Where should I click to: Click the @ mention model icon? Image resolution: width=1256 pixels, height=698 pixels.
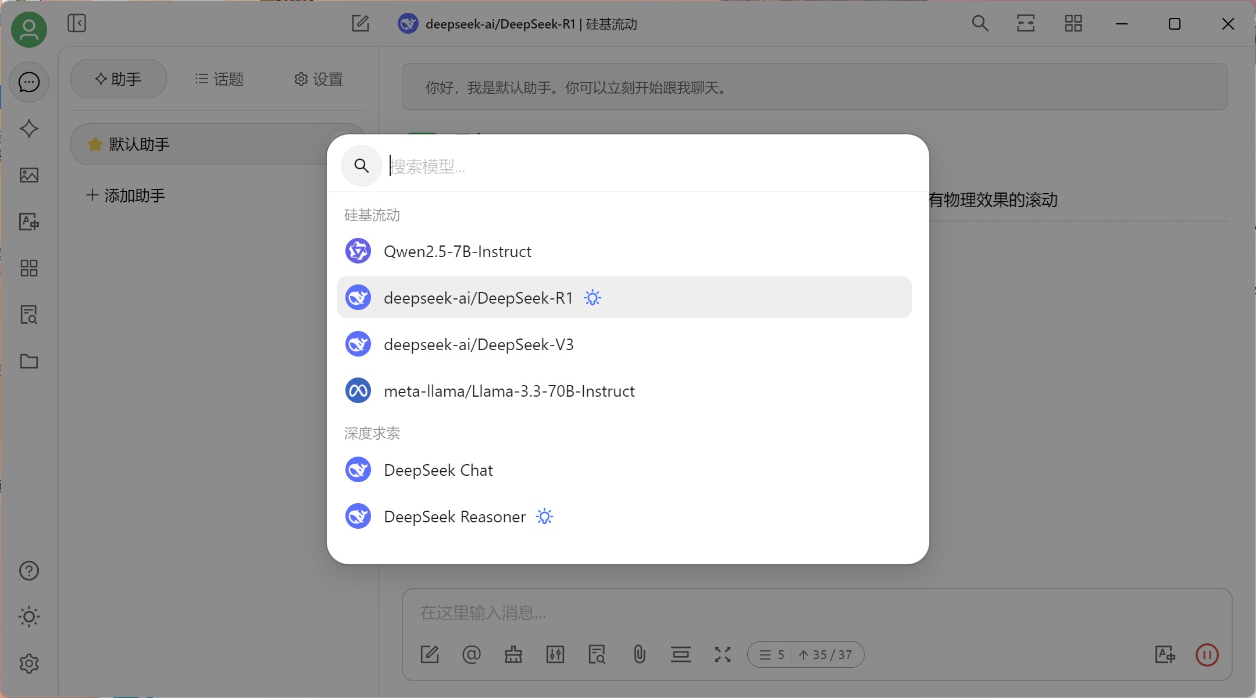pos(472,654)
